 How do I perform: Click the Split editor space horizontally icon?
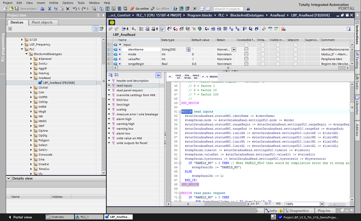(202, 9)
